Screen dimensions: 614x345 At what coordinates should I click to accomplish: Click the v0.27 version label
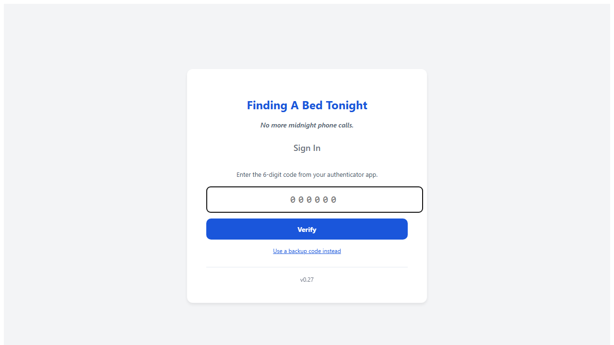tap(307, 280)
